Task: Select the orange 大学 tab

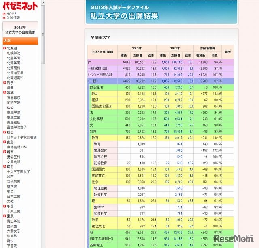Action: 20,41
